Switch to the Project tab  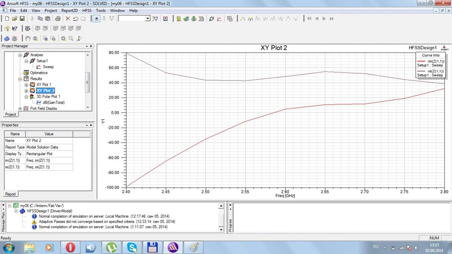click(x=10, y=114)
